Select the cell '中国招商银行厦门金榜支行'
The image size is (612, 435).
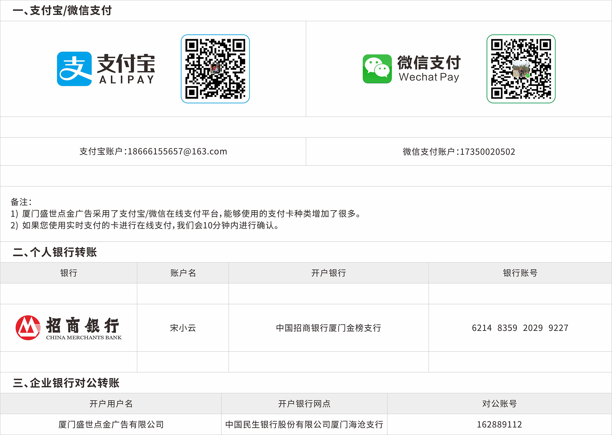(x=329, y=328)
